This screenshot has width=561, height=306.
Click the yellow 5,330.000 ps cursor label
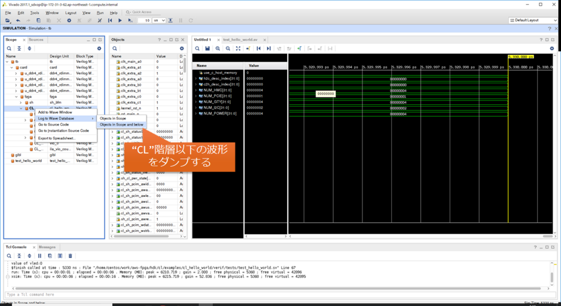coord(521,56)
